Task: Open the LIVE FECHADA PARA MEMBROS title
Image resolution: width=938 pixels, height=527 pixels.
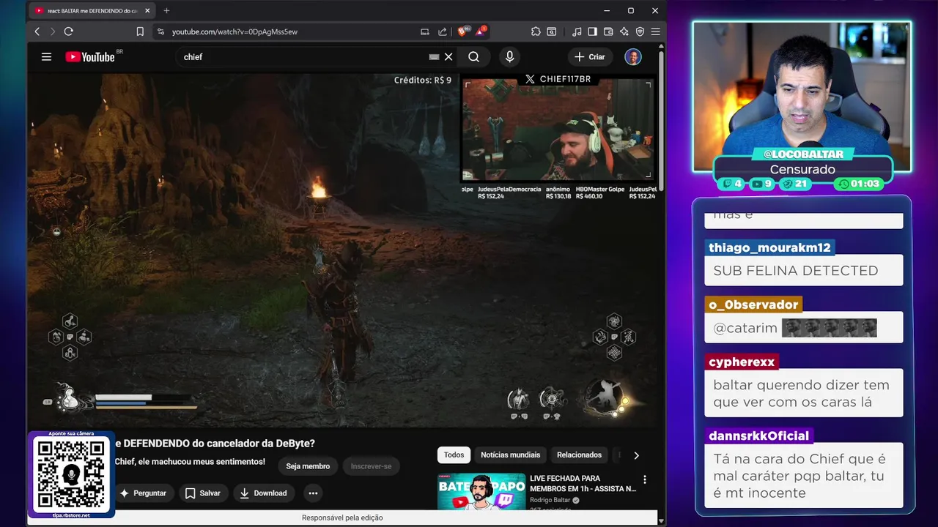Action: tap(583, 483)
